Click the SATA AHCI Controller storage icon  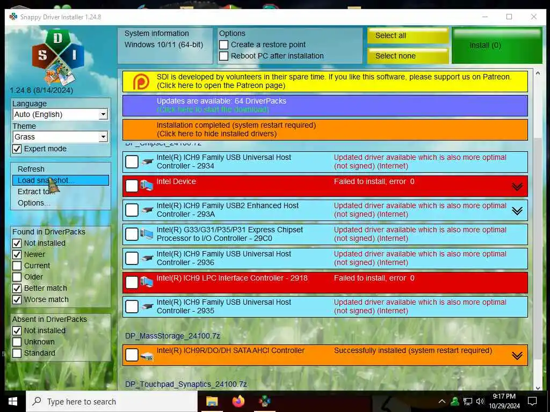coord(147,357)
